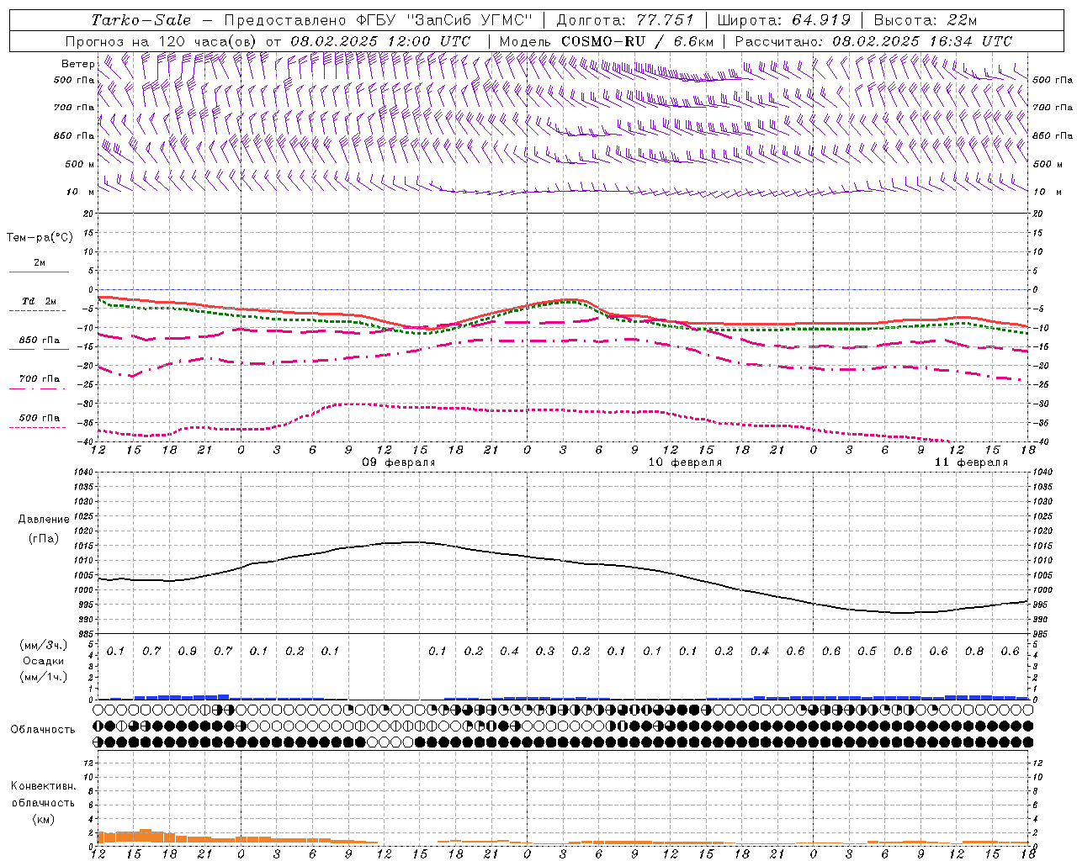Select the '0.9' precipitation value
This screenshot has height=861, width=1077.
point(187,651)
